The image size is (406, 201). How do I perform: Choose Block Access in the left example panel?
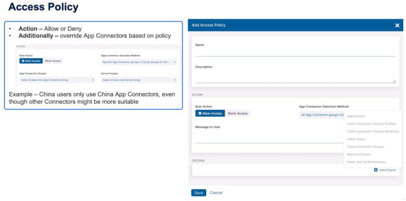(x=53, y=61)
